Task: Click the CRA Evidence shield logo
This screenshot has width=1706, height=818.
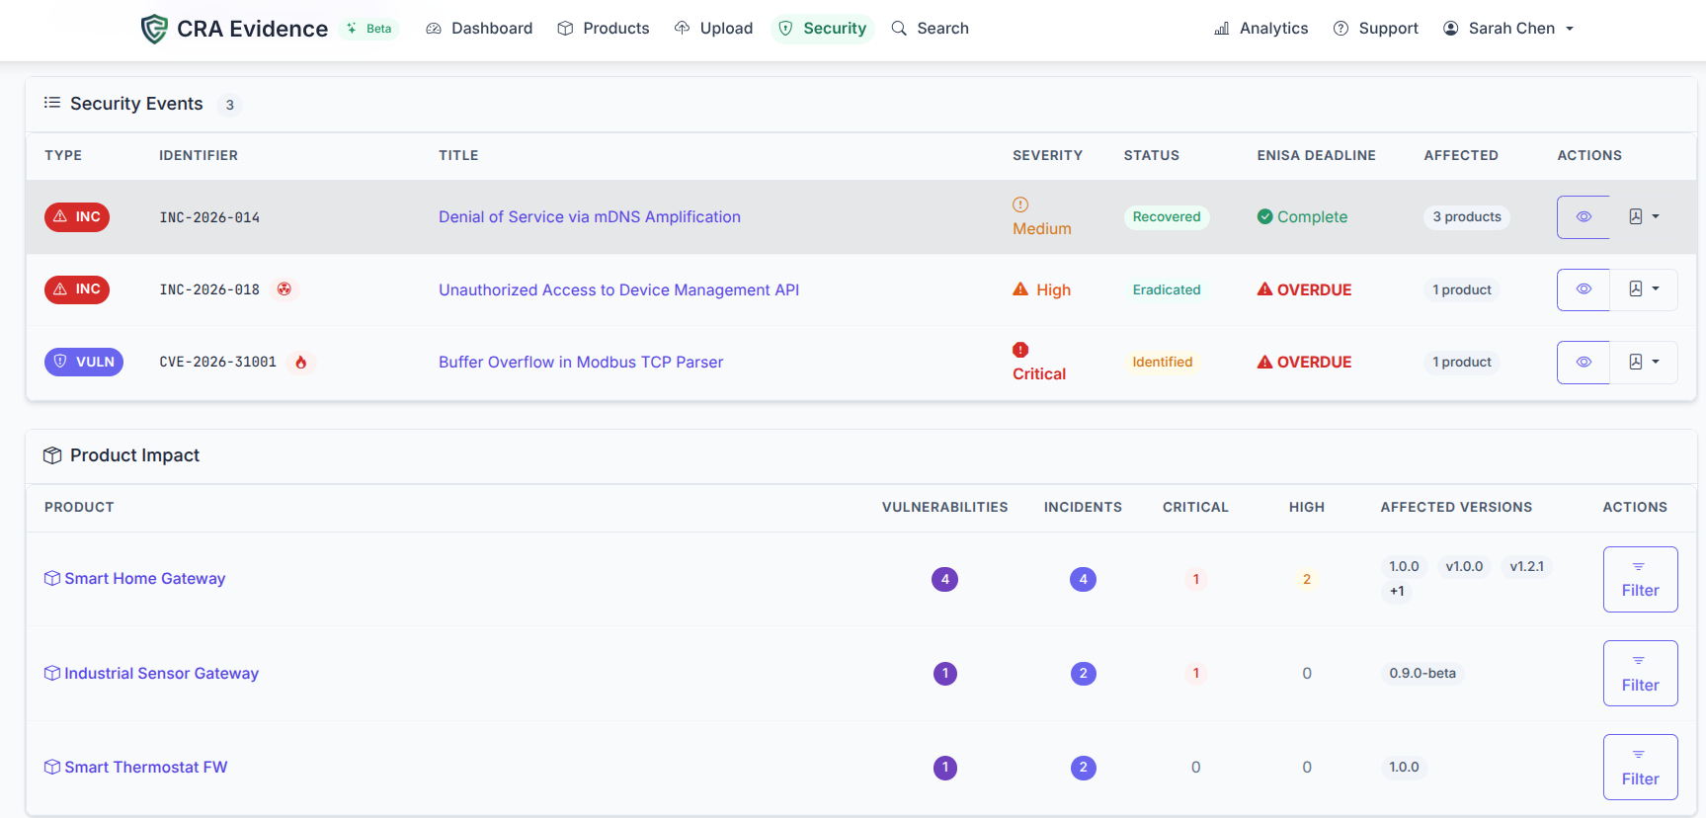Action: [154, 29]
